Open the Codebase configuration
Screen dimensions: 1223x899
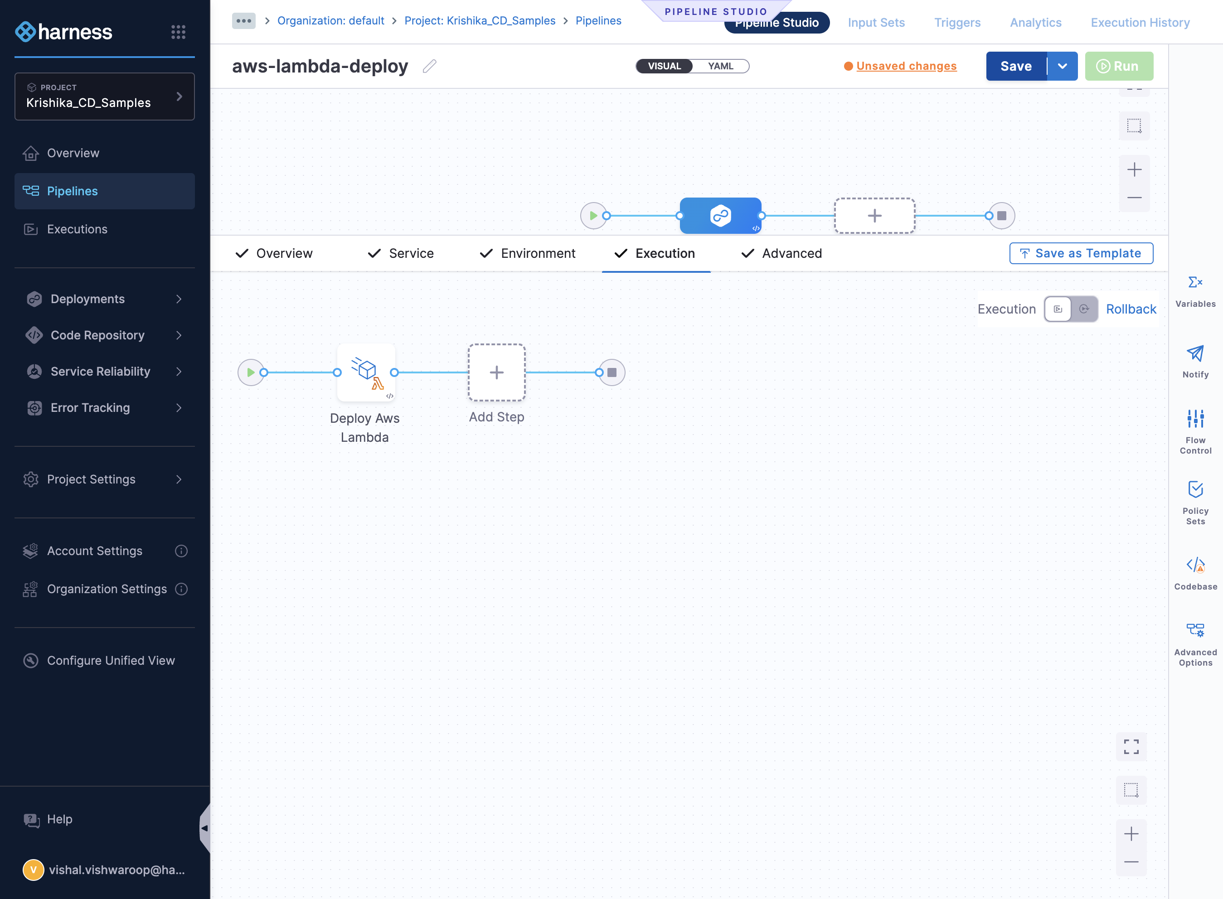coord(1195,574)
